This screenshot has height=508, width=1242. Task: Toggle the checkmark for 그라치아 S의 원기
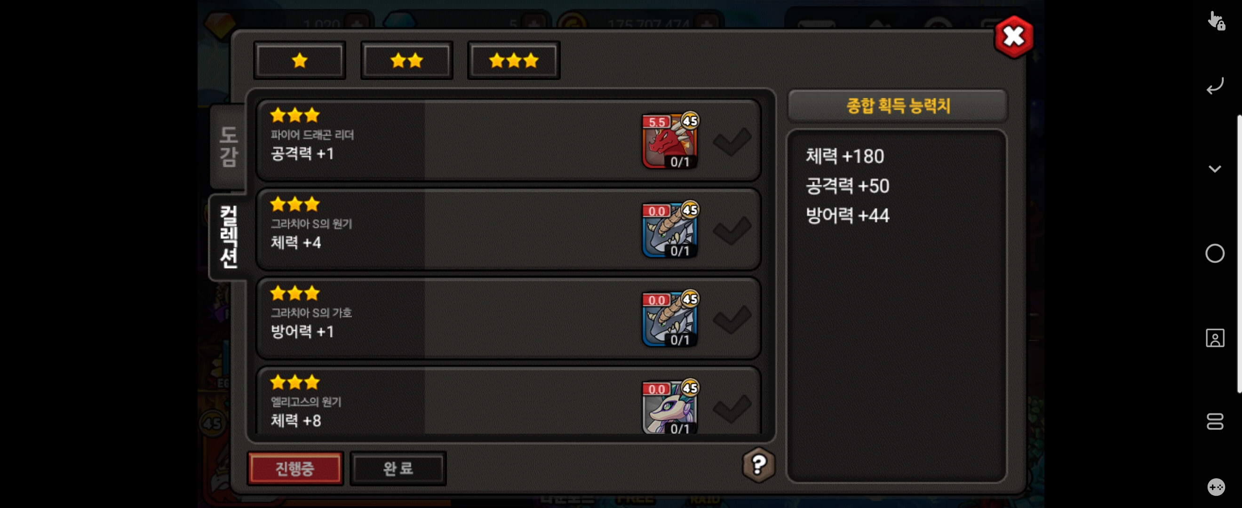(732, 231)
